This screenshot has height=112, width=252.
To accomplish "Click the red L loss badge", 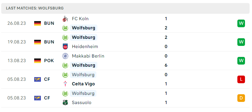I will (241, 79).
